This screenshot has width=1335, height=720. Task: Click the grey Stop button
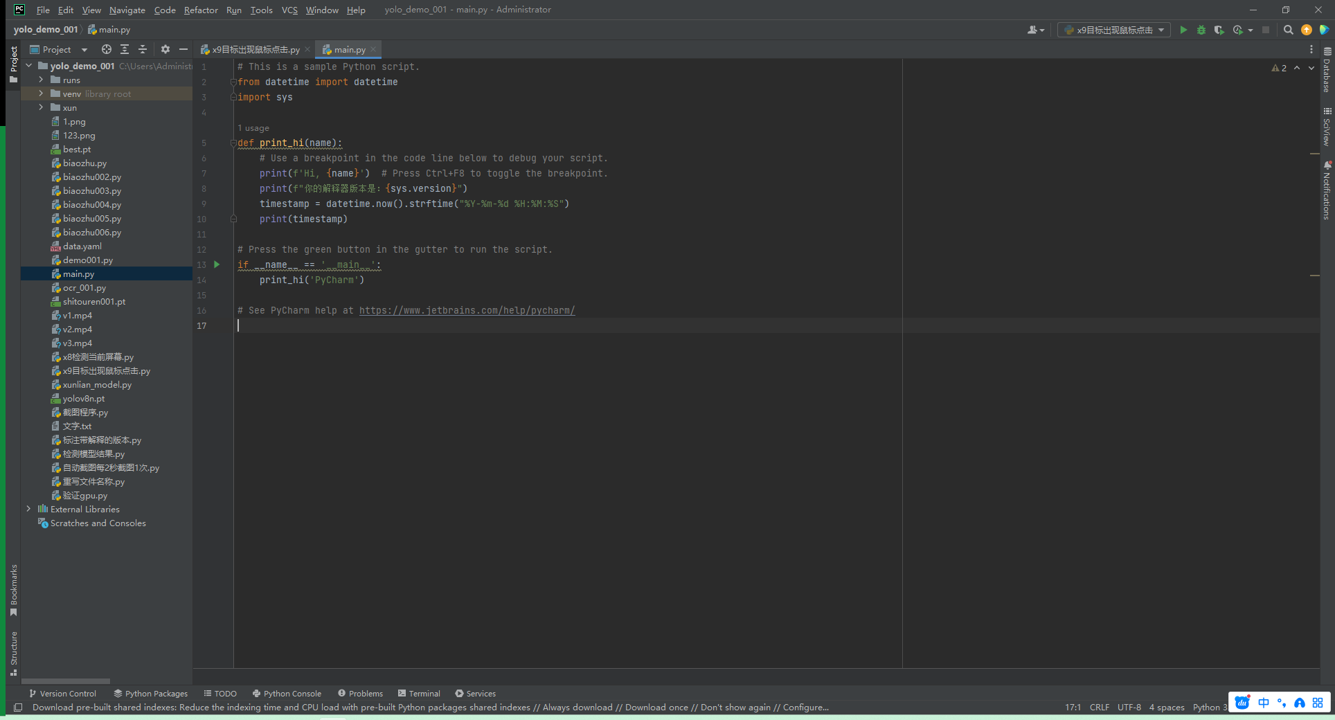click(x=1266, y=30)
